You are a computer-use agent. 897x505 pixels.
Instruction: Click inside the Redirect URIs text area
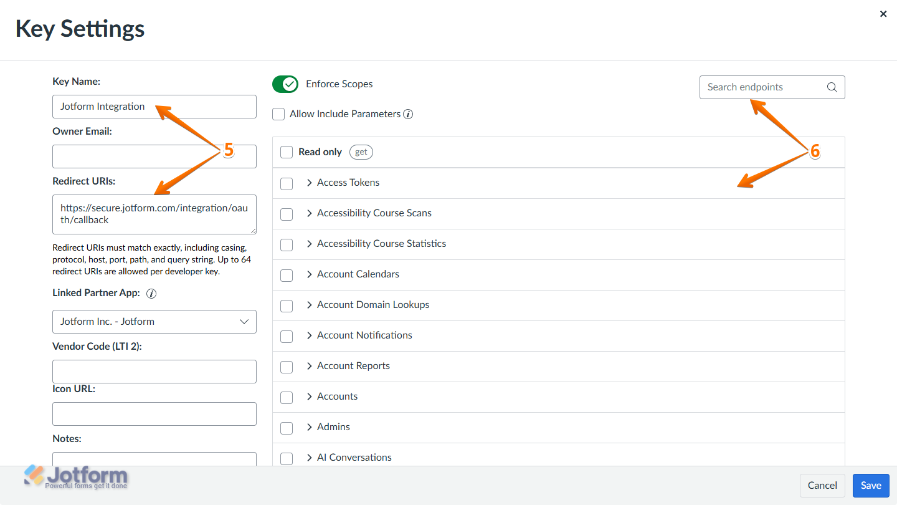pos(154,214)
